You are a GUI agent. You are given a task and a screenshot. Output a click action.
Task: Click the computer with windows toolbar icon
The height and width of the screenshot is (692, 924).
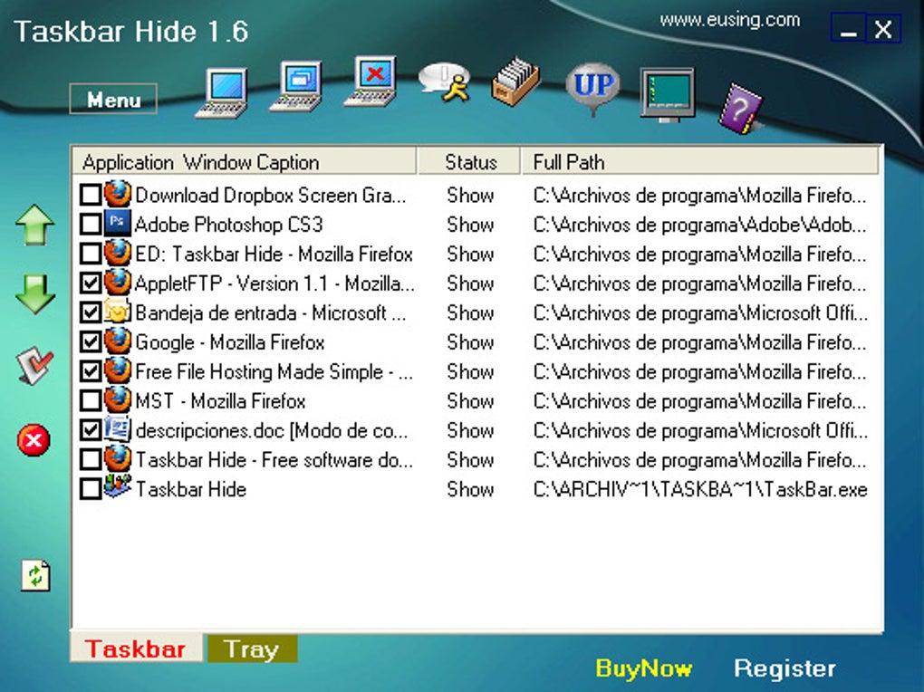point(296,86)
